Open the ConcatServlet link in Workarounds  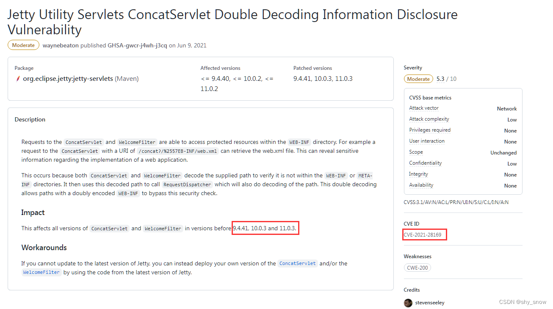[x=297, y=263]
